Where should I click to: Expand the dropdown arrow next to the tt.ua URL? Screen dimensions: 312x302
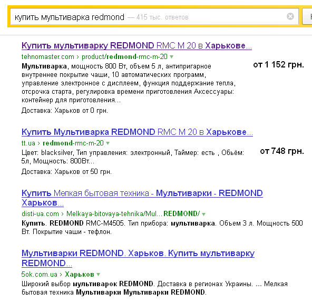pos(108,143)
